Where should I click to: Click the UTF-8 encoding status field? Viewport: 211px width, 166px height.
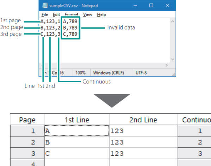pyautogui.click(x=141, y=73)
